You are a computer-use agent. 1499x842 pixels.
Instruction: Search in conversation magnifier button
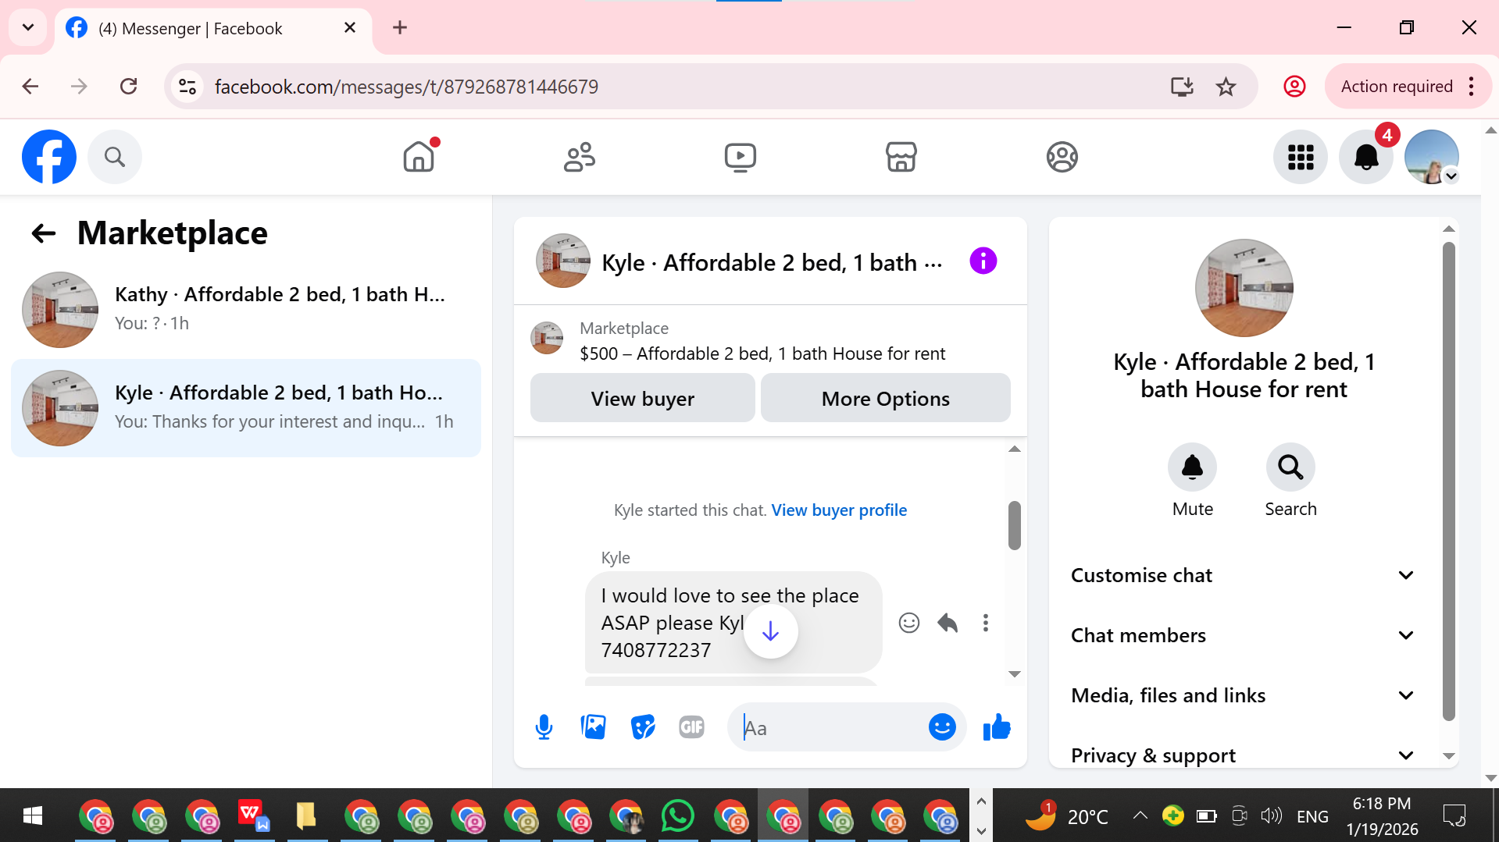[x=1290, y=467]
